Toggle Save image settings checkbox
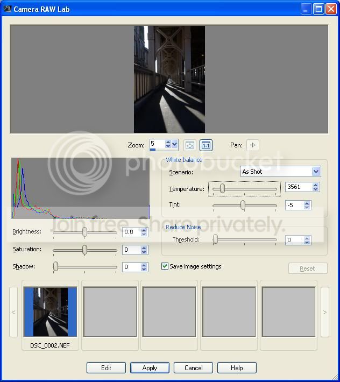The image size is (340, 382). pyautogui.click(x=165, y=266)
